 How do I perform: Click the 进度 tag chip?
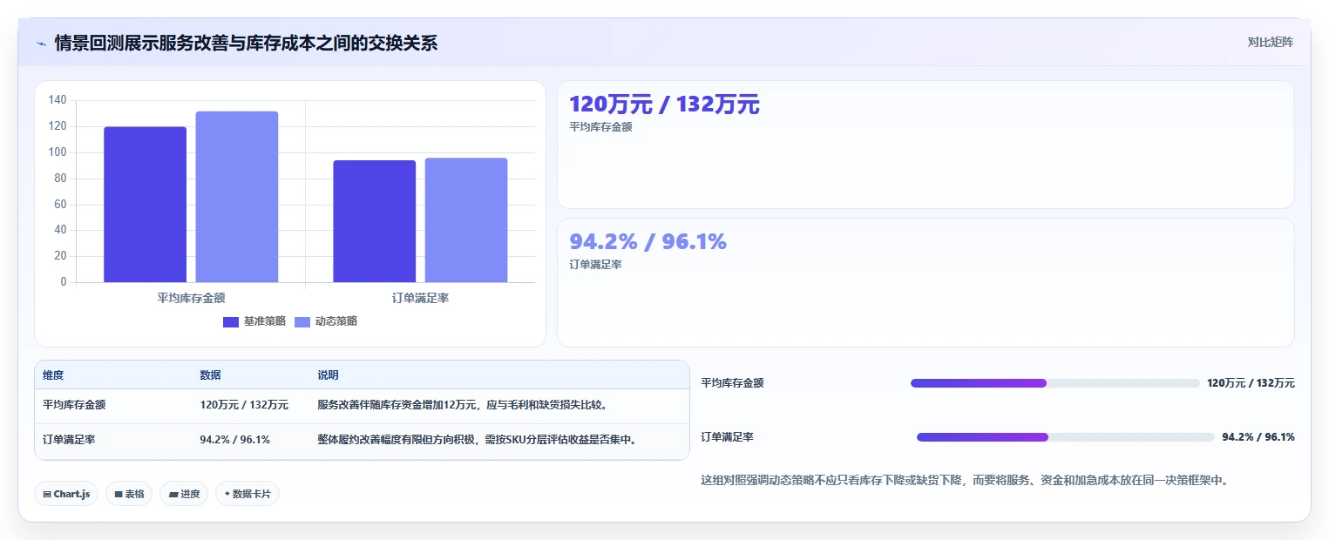click(x=184, y=494)
